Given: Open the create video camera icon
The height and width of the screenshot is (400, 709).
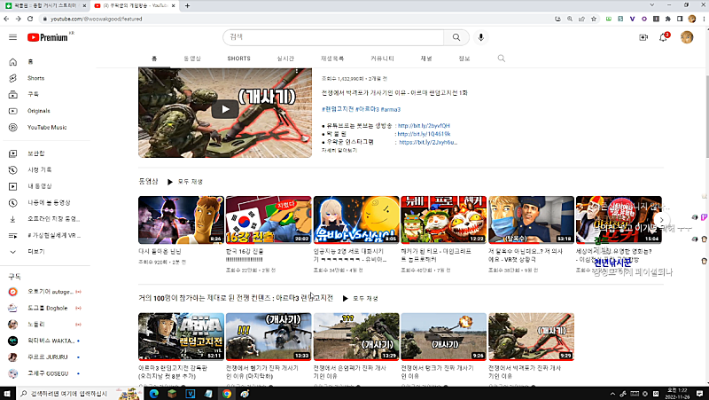Looking at the screenshot, I should pos(643,37).
